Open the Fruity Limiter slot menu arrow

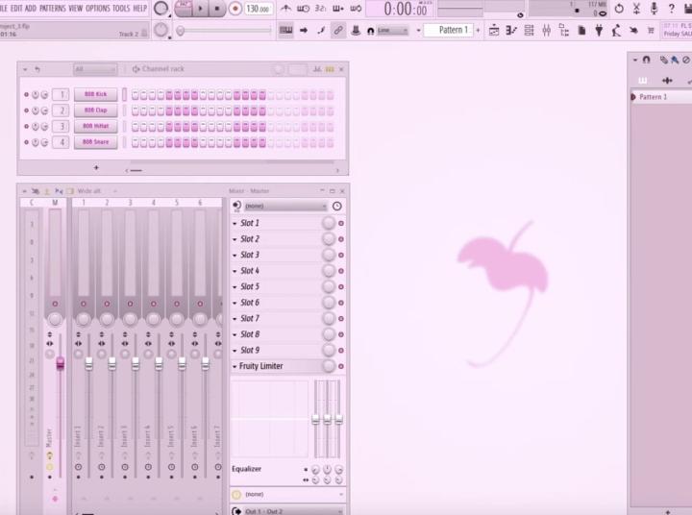[235, 367]
